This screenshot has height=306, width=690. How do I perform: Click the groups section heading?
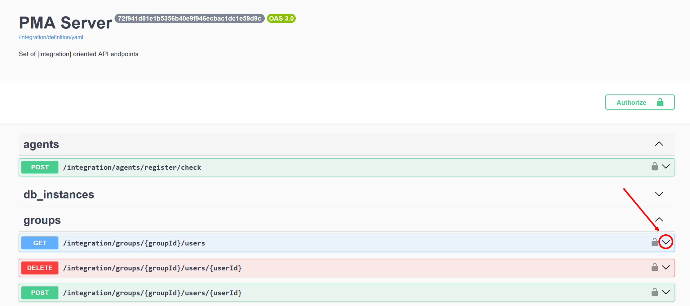tap(42, 220)
